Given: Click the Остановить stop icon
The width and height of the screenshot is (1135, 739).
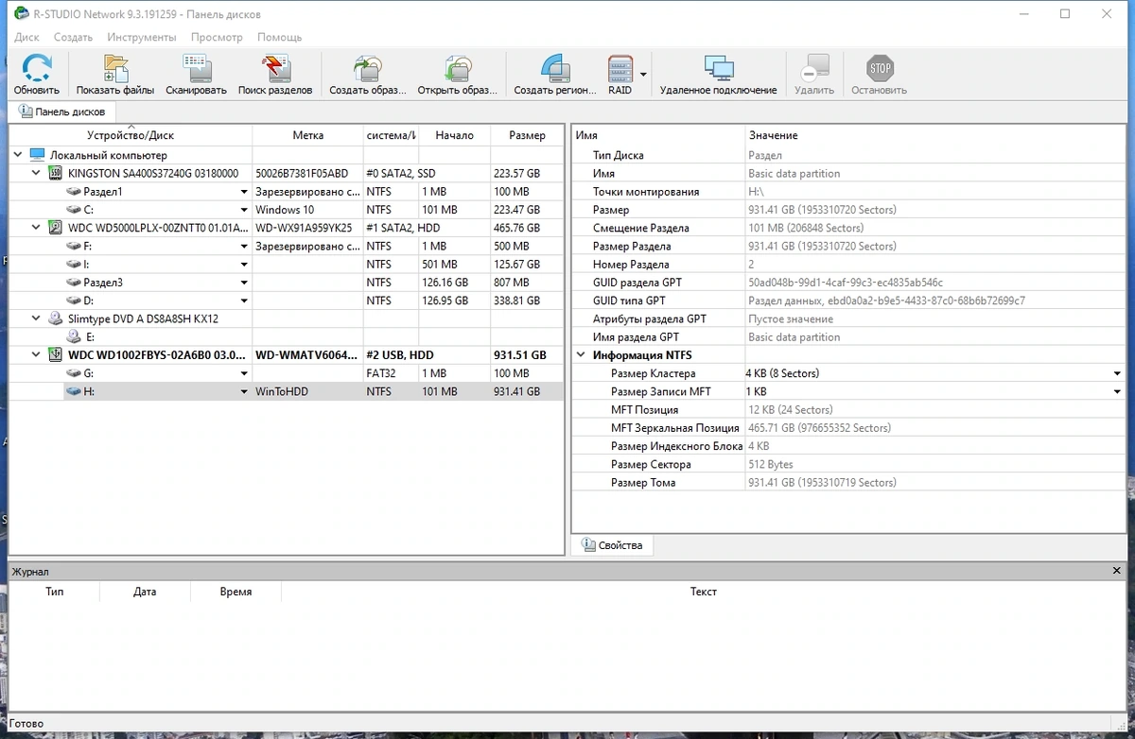Looking at the screenshot, I should (880, 68).
